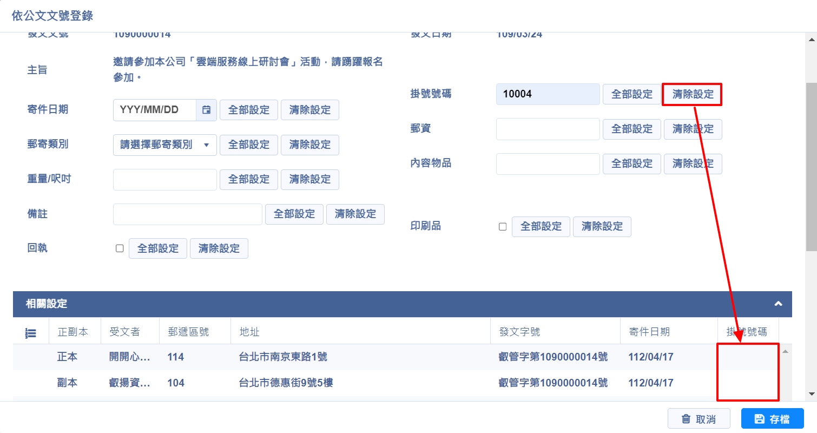
Task: Open the 郵寄類別 dropdown
Action: point(164,145)
